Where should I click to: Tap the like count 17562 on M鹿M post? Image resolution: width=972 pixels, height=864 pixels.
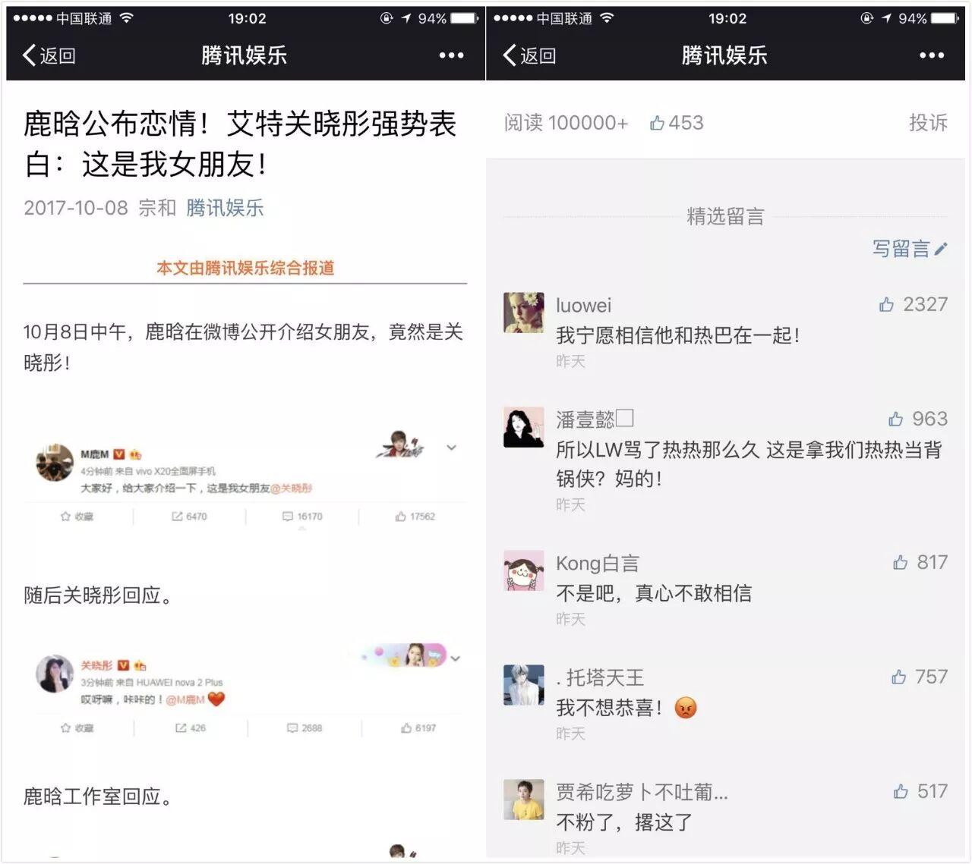pyautogui.click(x=415, y=517)
